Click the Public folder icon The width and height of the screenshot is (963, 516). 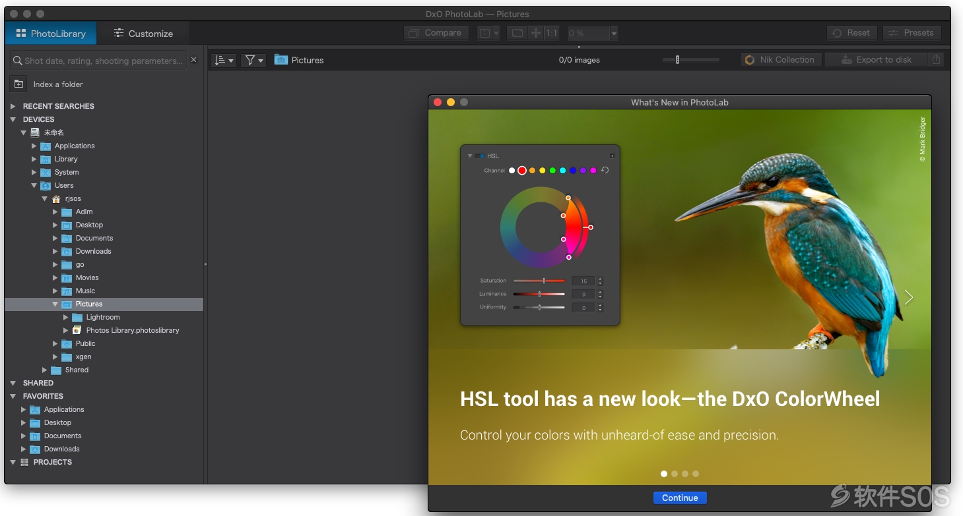(67, 343)
